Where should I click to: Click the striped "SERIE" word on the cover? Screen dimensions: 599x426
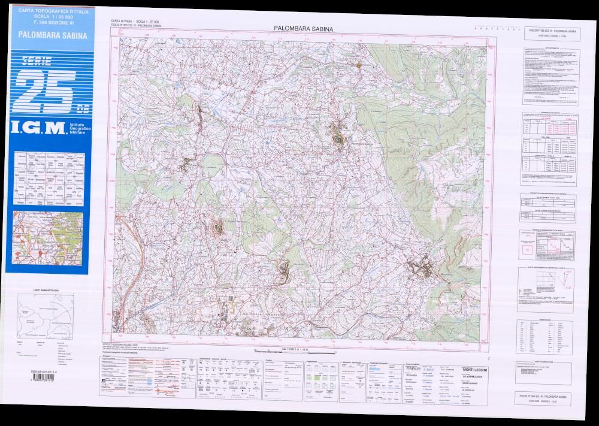tap(37, 61)
